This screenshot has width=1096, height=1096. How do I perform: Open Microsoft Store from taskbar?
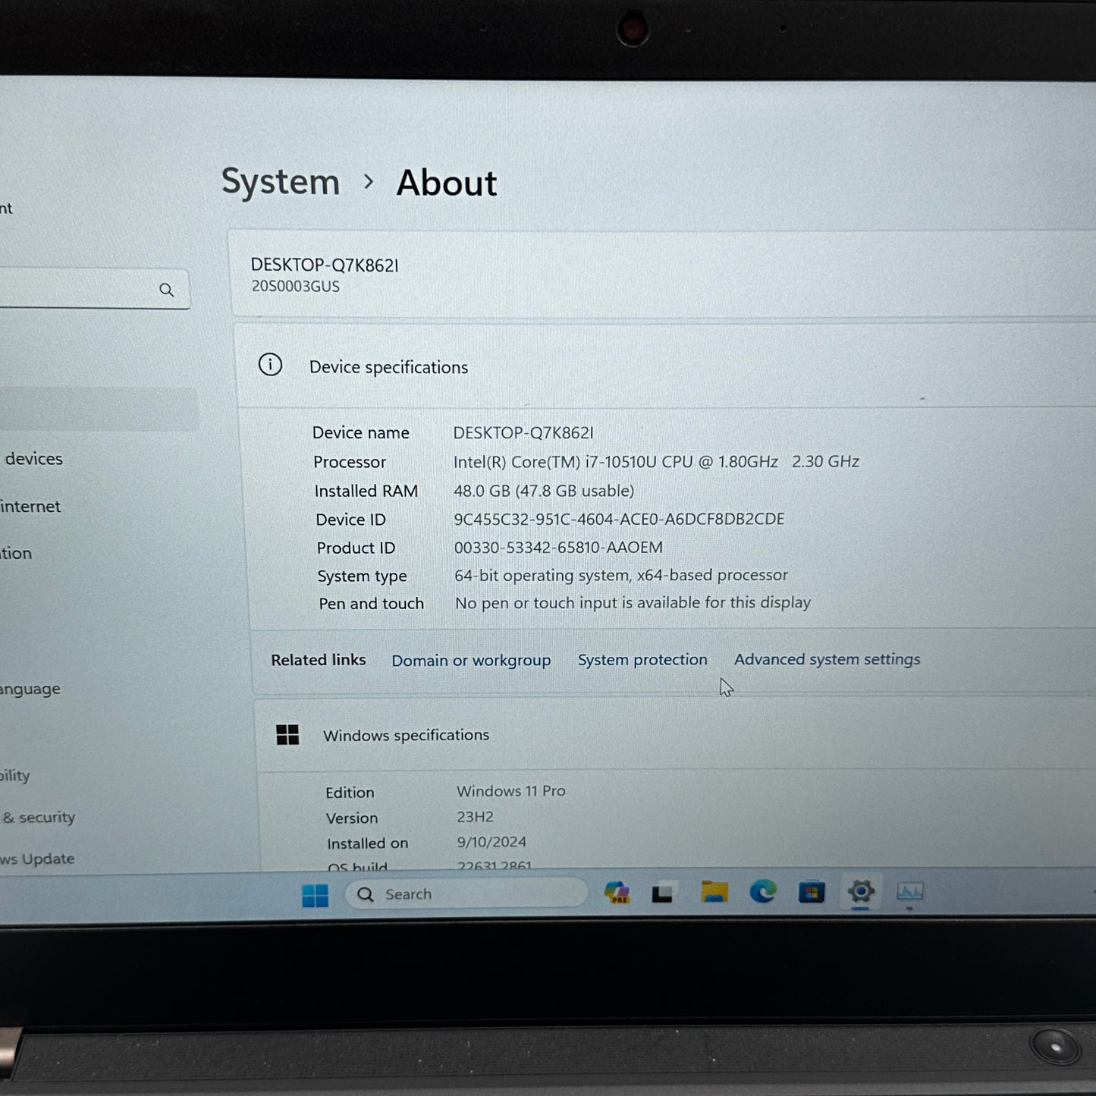[x=811, y=891]
